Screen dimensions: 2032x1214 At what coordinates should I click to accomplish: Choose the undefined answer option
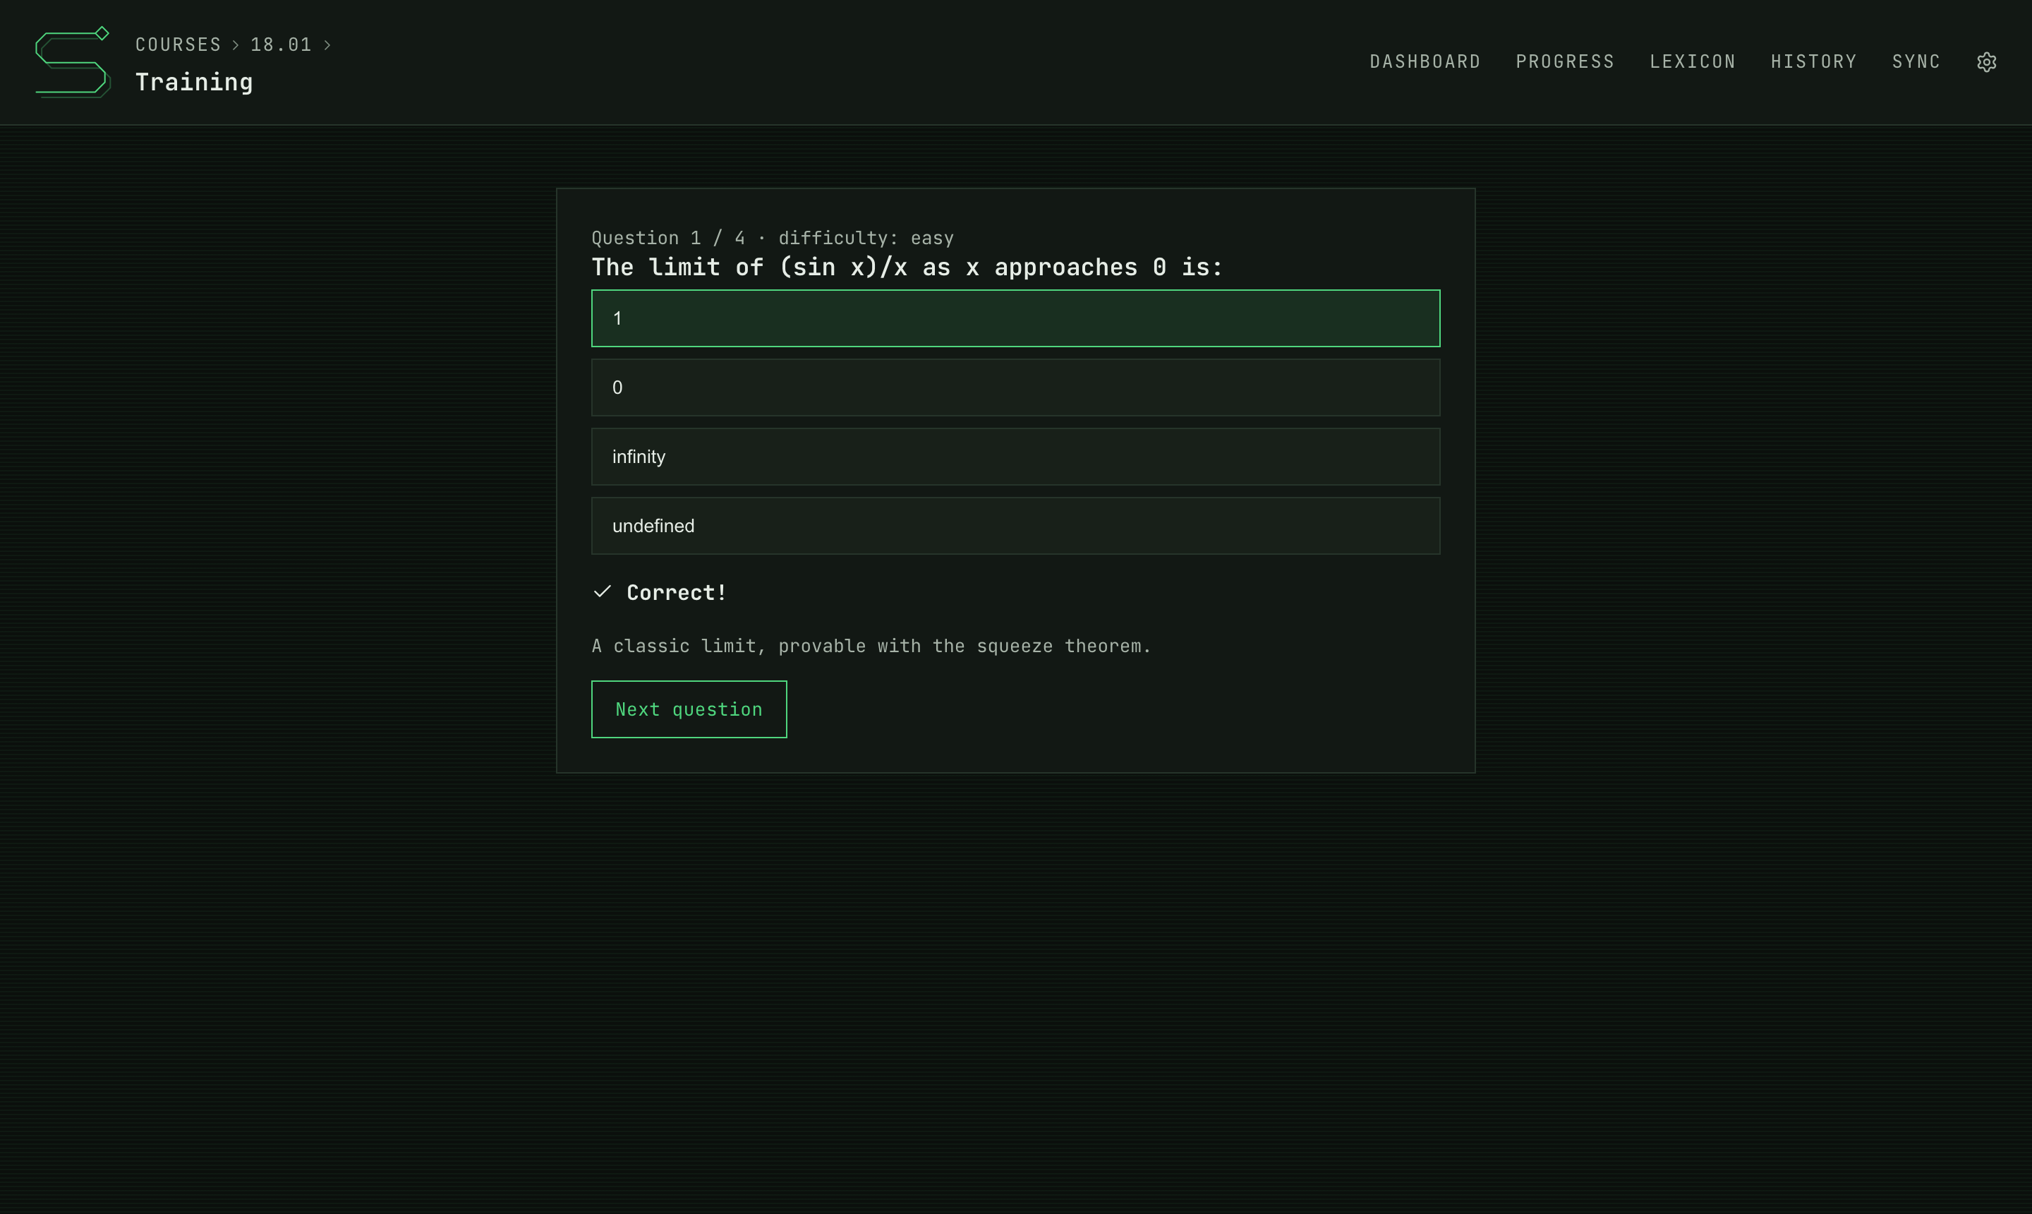(x=1015, y=526)
